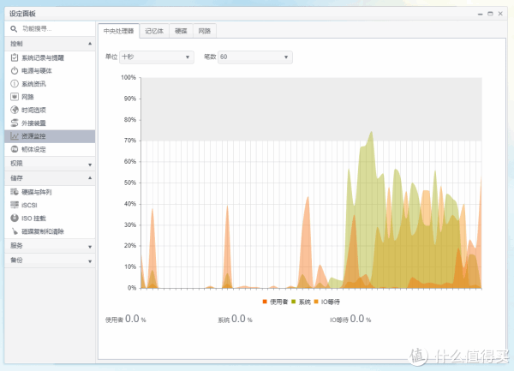This screenshot has height=371, width=514.
Task: Switch to the 网路 tab
Action: click(x=205, y=31)
